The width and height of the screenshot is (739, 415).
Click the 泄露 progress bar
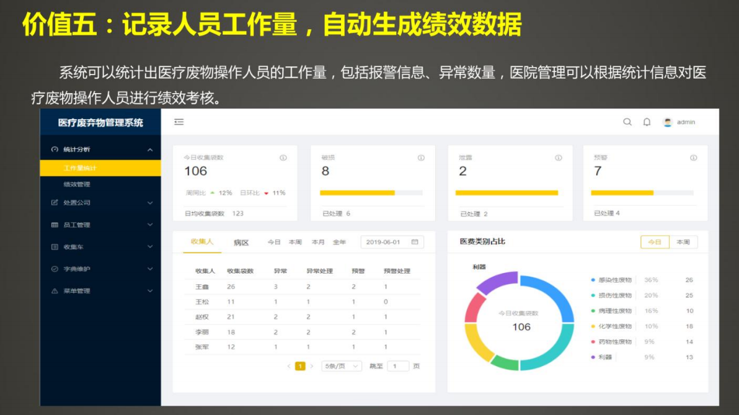pos(507,193)
